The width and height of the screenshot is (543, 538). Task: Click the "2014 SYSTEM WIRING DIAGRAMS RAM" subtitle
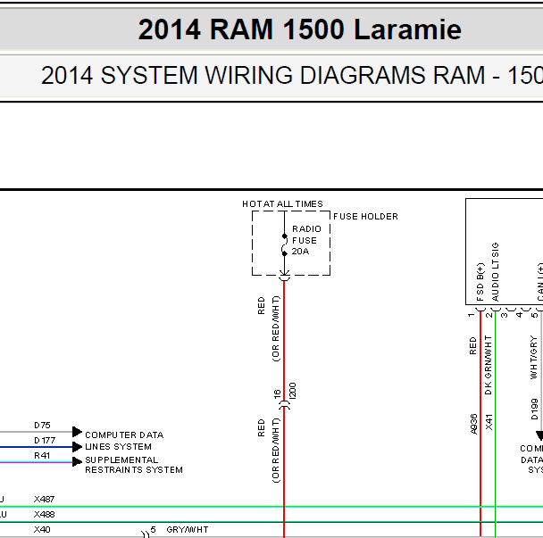click(263, 75)
